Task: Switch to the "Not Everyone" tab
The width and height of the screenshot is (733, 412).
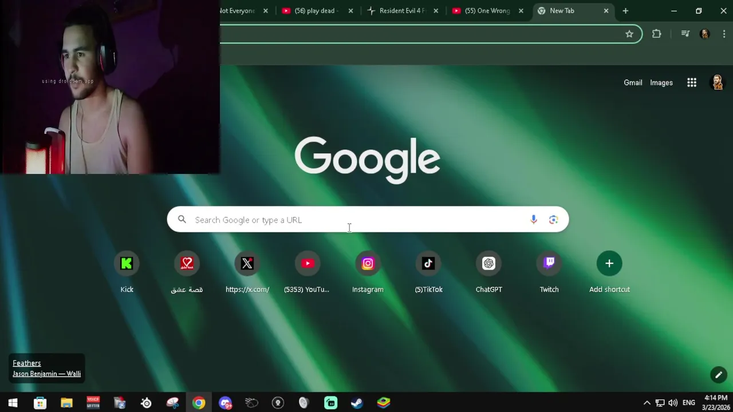Action: point(238,11)
